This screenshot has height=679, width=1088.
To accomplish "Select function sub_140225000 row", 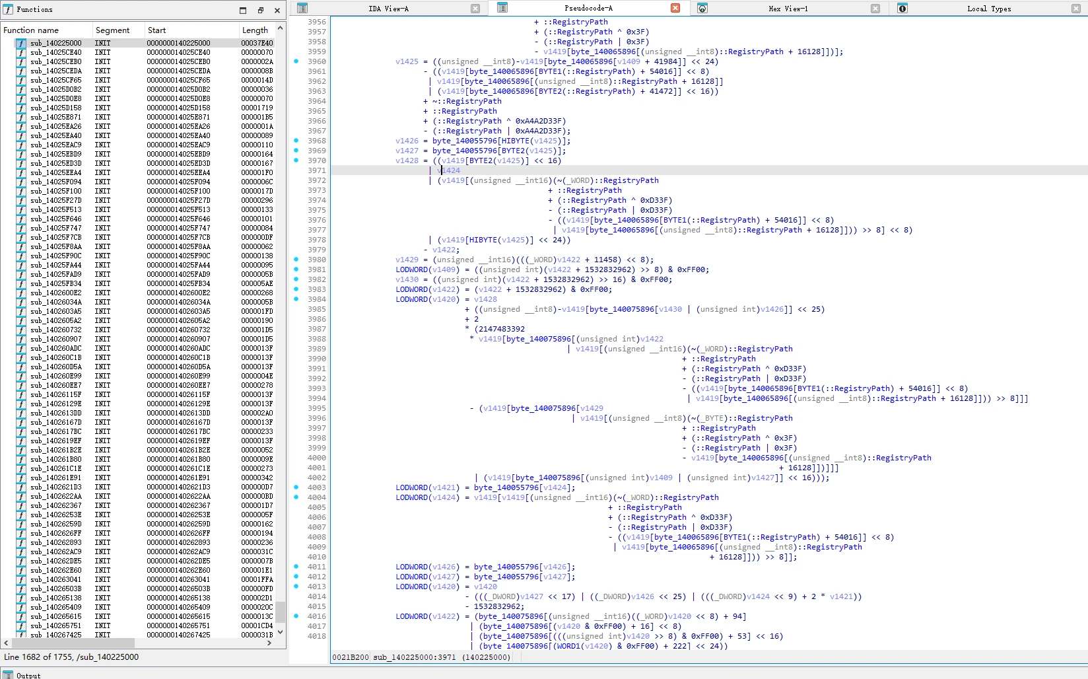I will (x=144, y=43).
